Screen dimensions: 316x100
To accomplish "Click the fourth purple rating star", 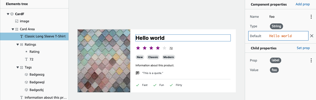I will pyautogui.click(x=158, y=48).
